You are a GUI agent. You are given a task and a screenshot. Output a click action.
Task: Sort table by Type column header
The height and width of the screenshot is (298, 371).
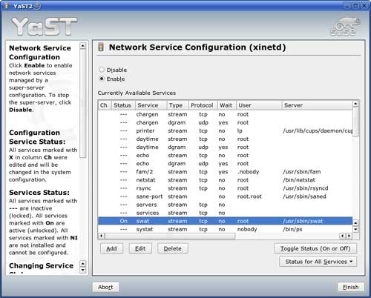pyautogui.click(x=177, y=105)
